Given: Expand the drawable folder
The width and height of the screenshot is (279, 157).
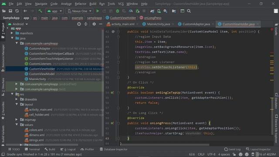Looking at the screenshot, I should (17, 99).
